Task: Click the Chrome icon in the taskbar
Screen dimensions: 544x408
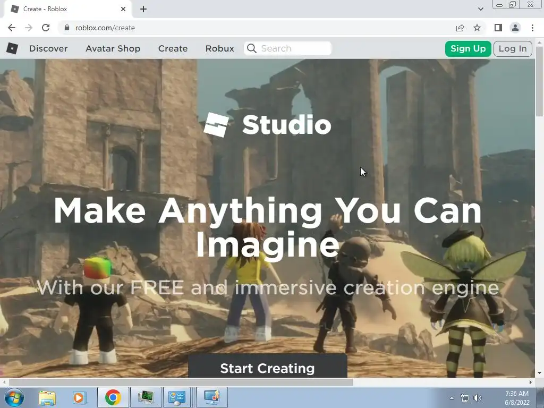Action: pyautogui.click(x=113, y=397)
